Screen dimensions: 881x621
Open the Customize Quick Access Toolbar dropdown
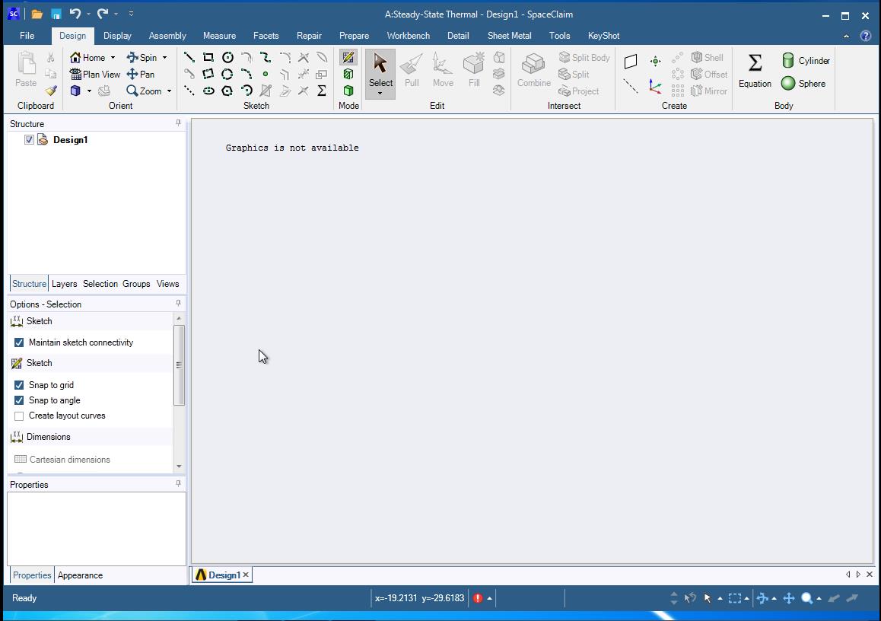tap(131, 14)
